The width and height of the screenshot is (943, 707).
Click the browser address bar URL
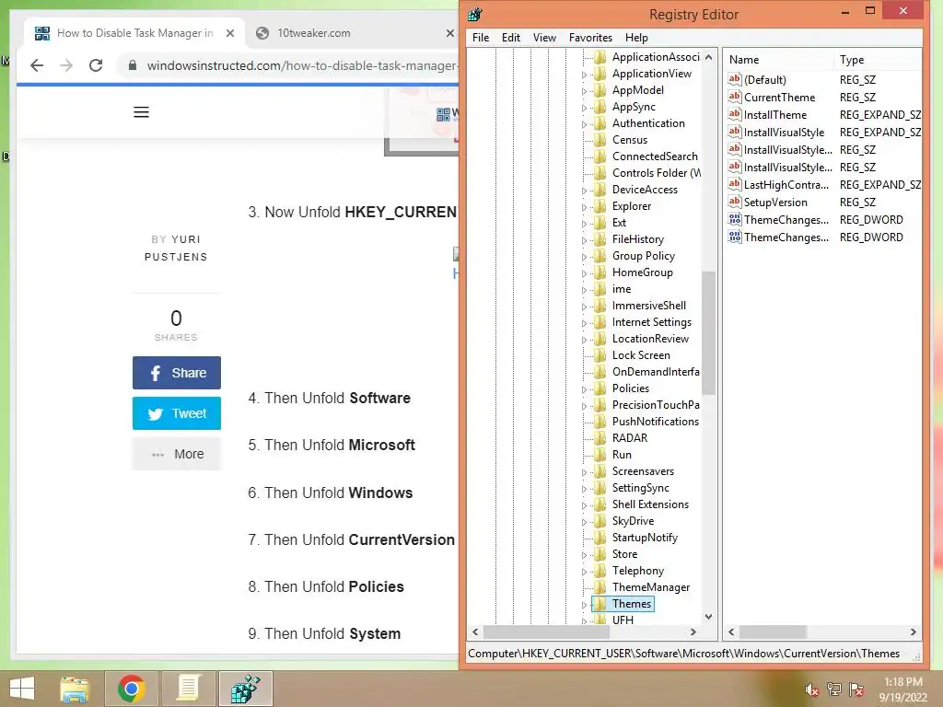pos(301,65)
